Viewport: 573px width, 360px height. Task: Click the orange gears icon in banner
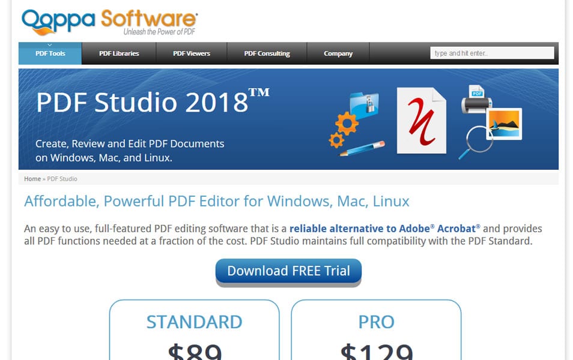pyautogui.click(x=342, y=130)
